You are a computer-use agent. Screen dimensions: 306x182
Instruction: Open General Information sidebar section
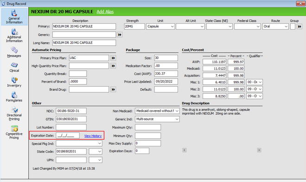pos(14,17)
